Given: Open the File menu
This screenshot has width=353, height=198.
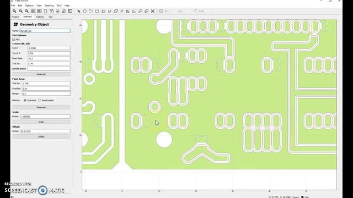Looking at the screenshot, I should point(13,5).
